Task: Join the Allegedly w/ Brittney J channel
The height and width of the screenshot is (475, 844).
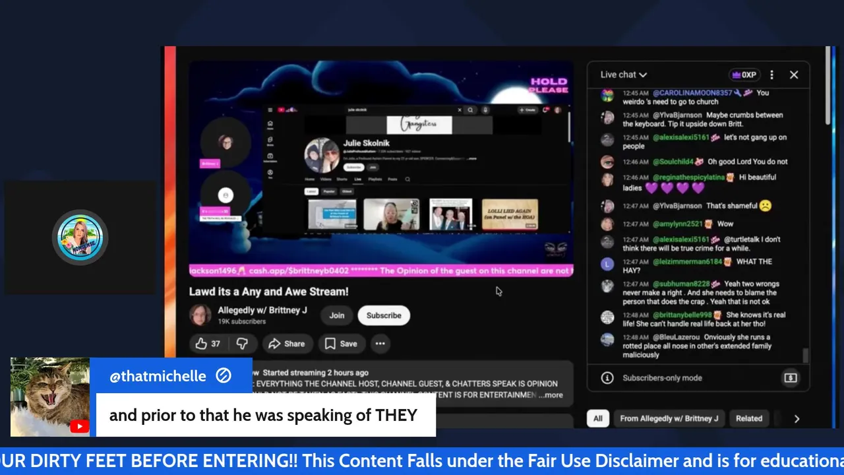Action: click(337, 315)
